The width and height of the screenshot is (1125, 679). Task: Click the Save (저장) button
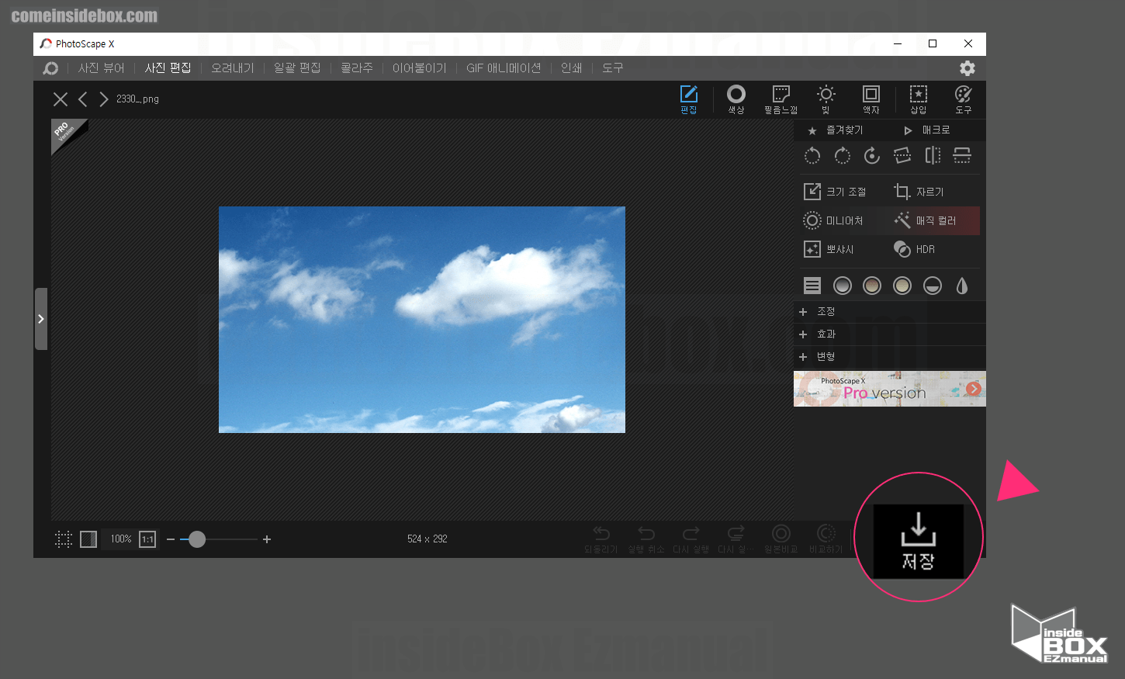tap(918, 541)
